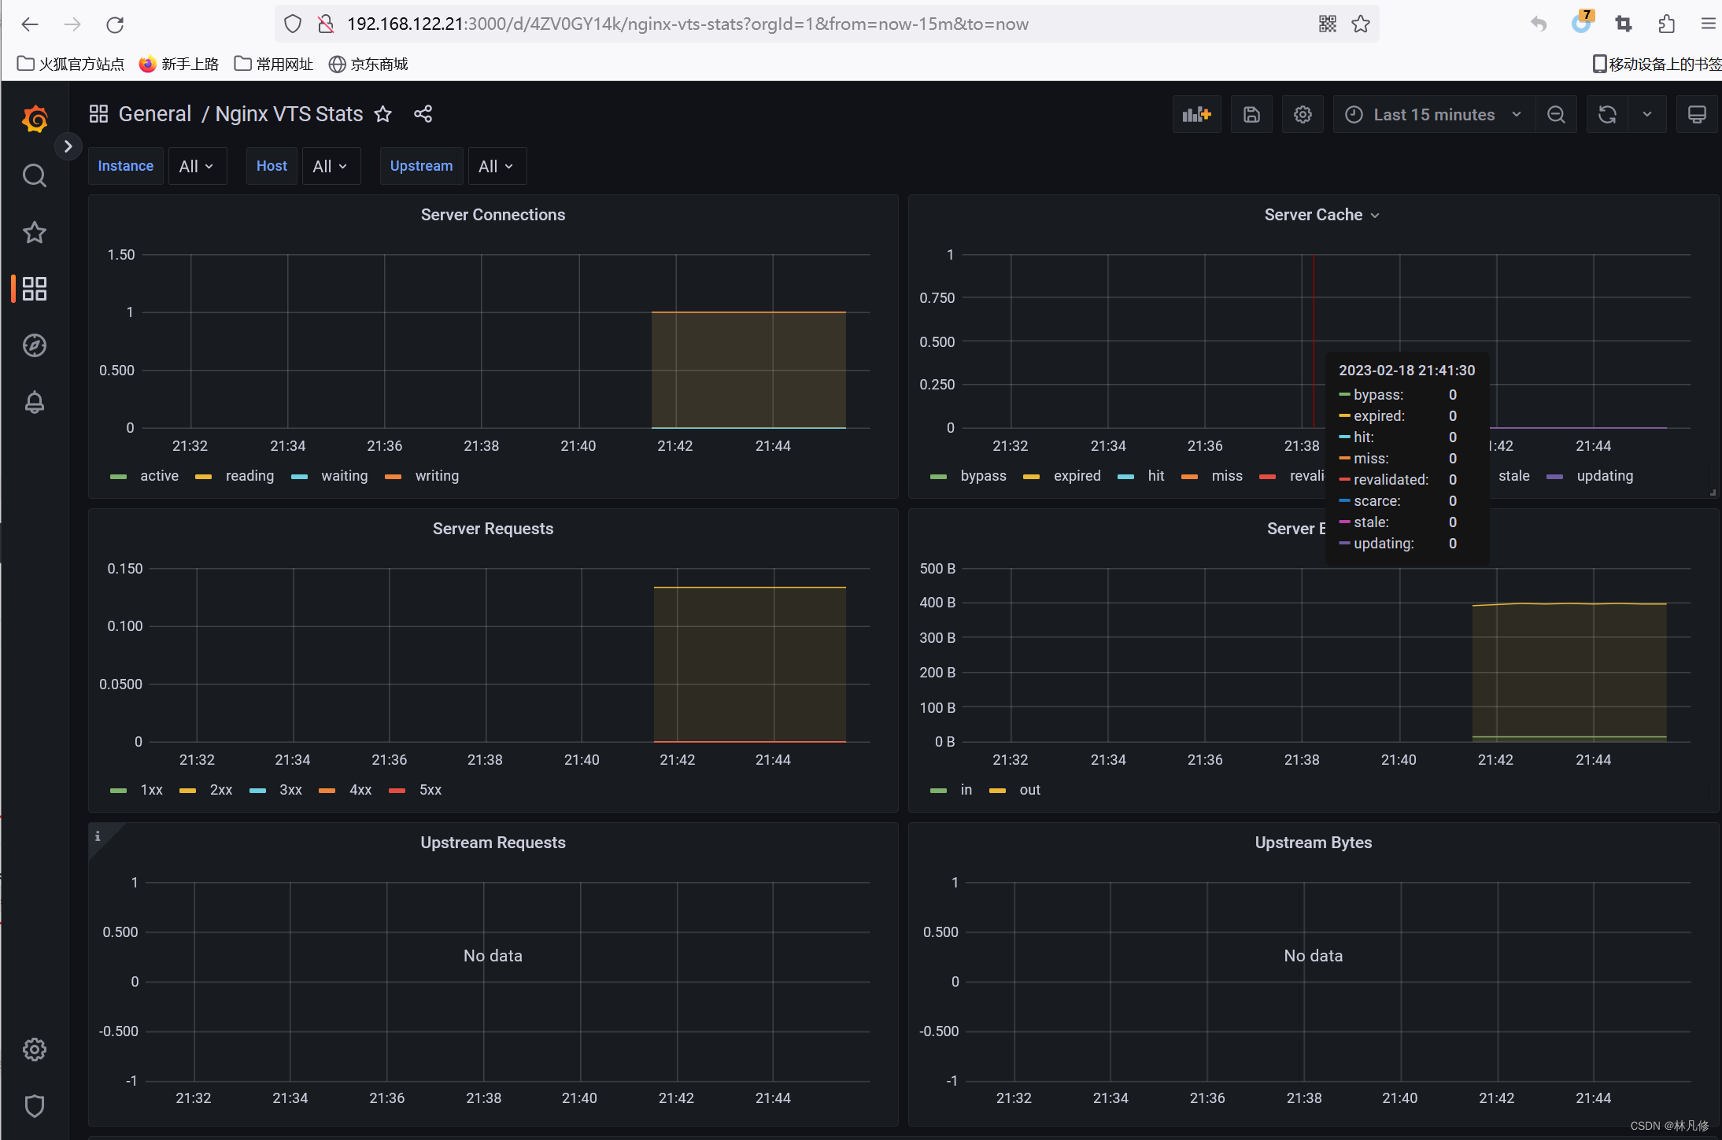The width and height of the screenshot is (1722, 1140).
Task: Open the Server Requests panel title
Action: click(x=493, y=529)
